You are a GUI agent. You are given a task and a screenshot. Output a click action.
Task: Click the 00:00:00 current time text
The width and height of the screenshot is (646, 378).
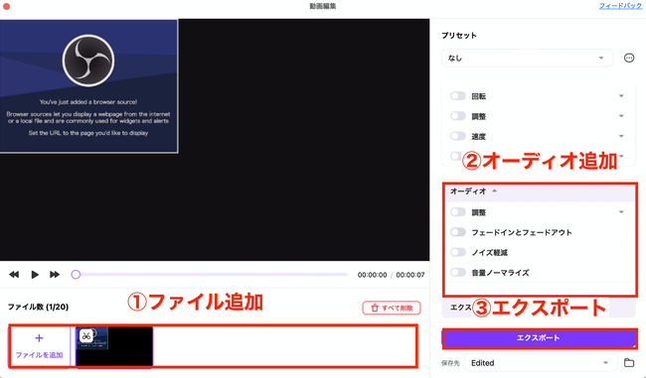click(372, 275)
